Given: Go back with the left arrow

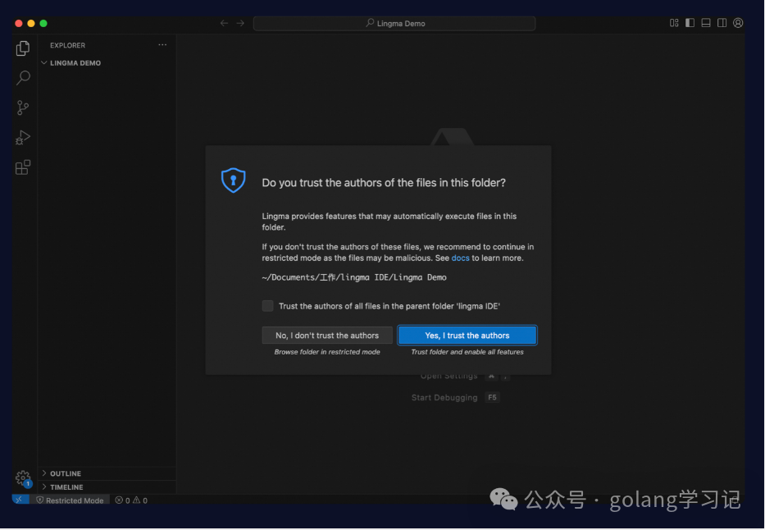Looking at the screenshot, I should pyautogui.click(x=224, y=23).
